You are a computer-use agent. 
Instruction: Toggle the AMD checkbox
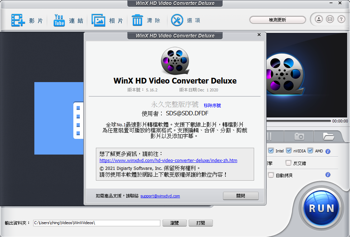310,151
